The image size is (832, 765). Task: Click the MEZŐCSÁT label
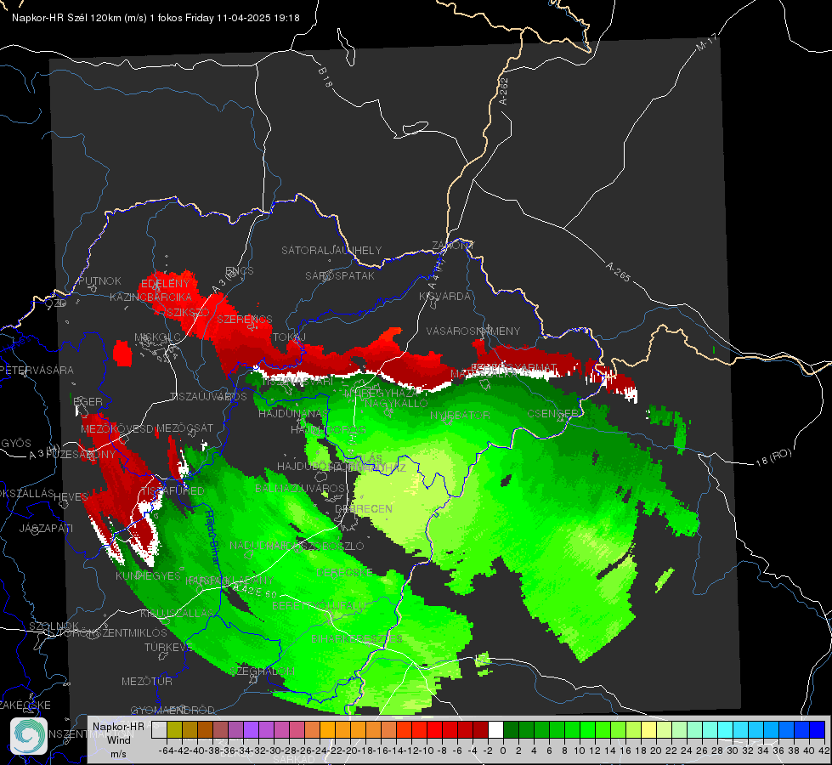[184, 428]
